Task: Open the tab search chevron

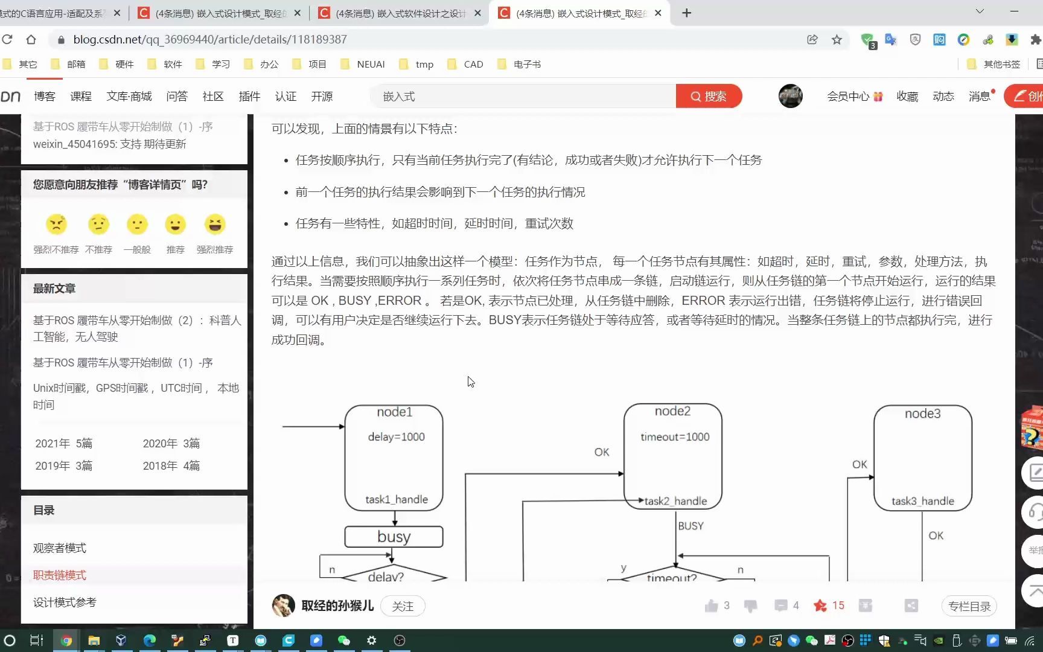Action: pyautogui.click(x=980, y=11)
